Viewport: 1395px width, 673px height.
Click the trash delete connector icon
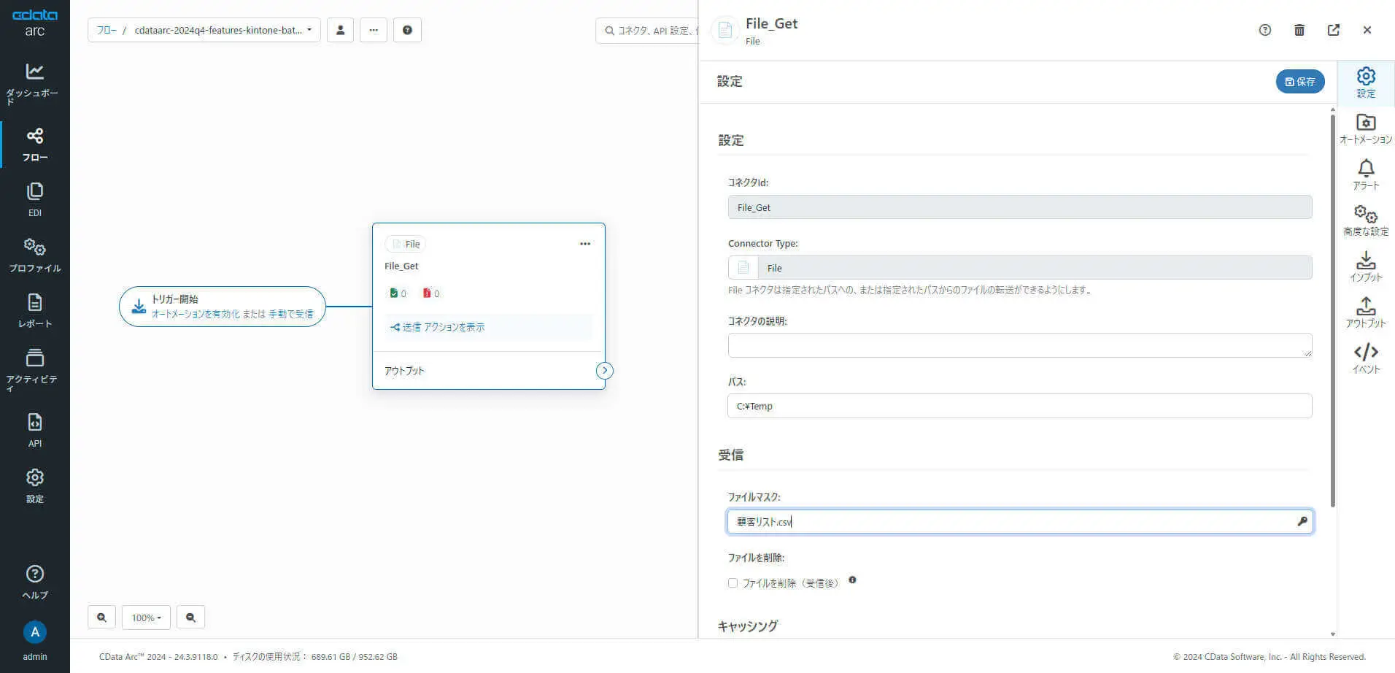1299,30
